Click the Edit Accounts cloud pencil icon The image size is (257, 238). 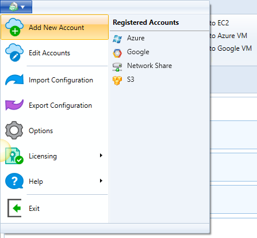(14, 52)
